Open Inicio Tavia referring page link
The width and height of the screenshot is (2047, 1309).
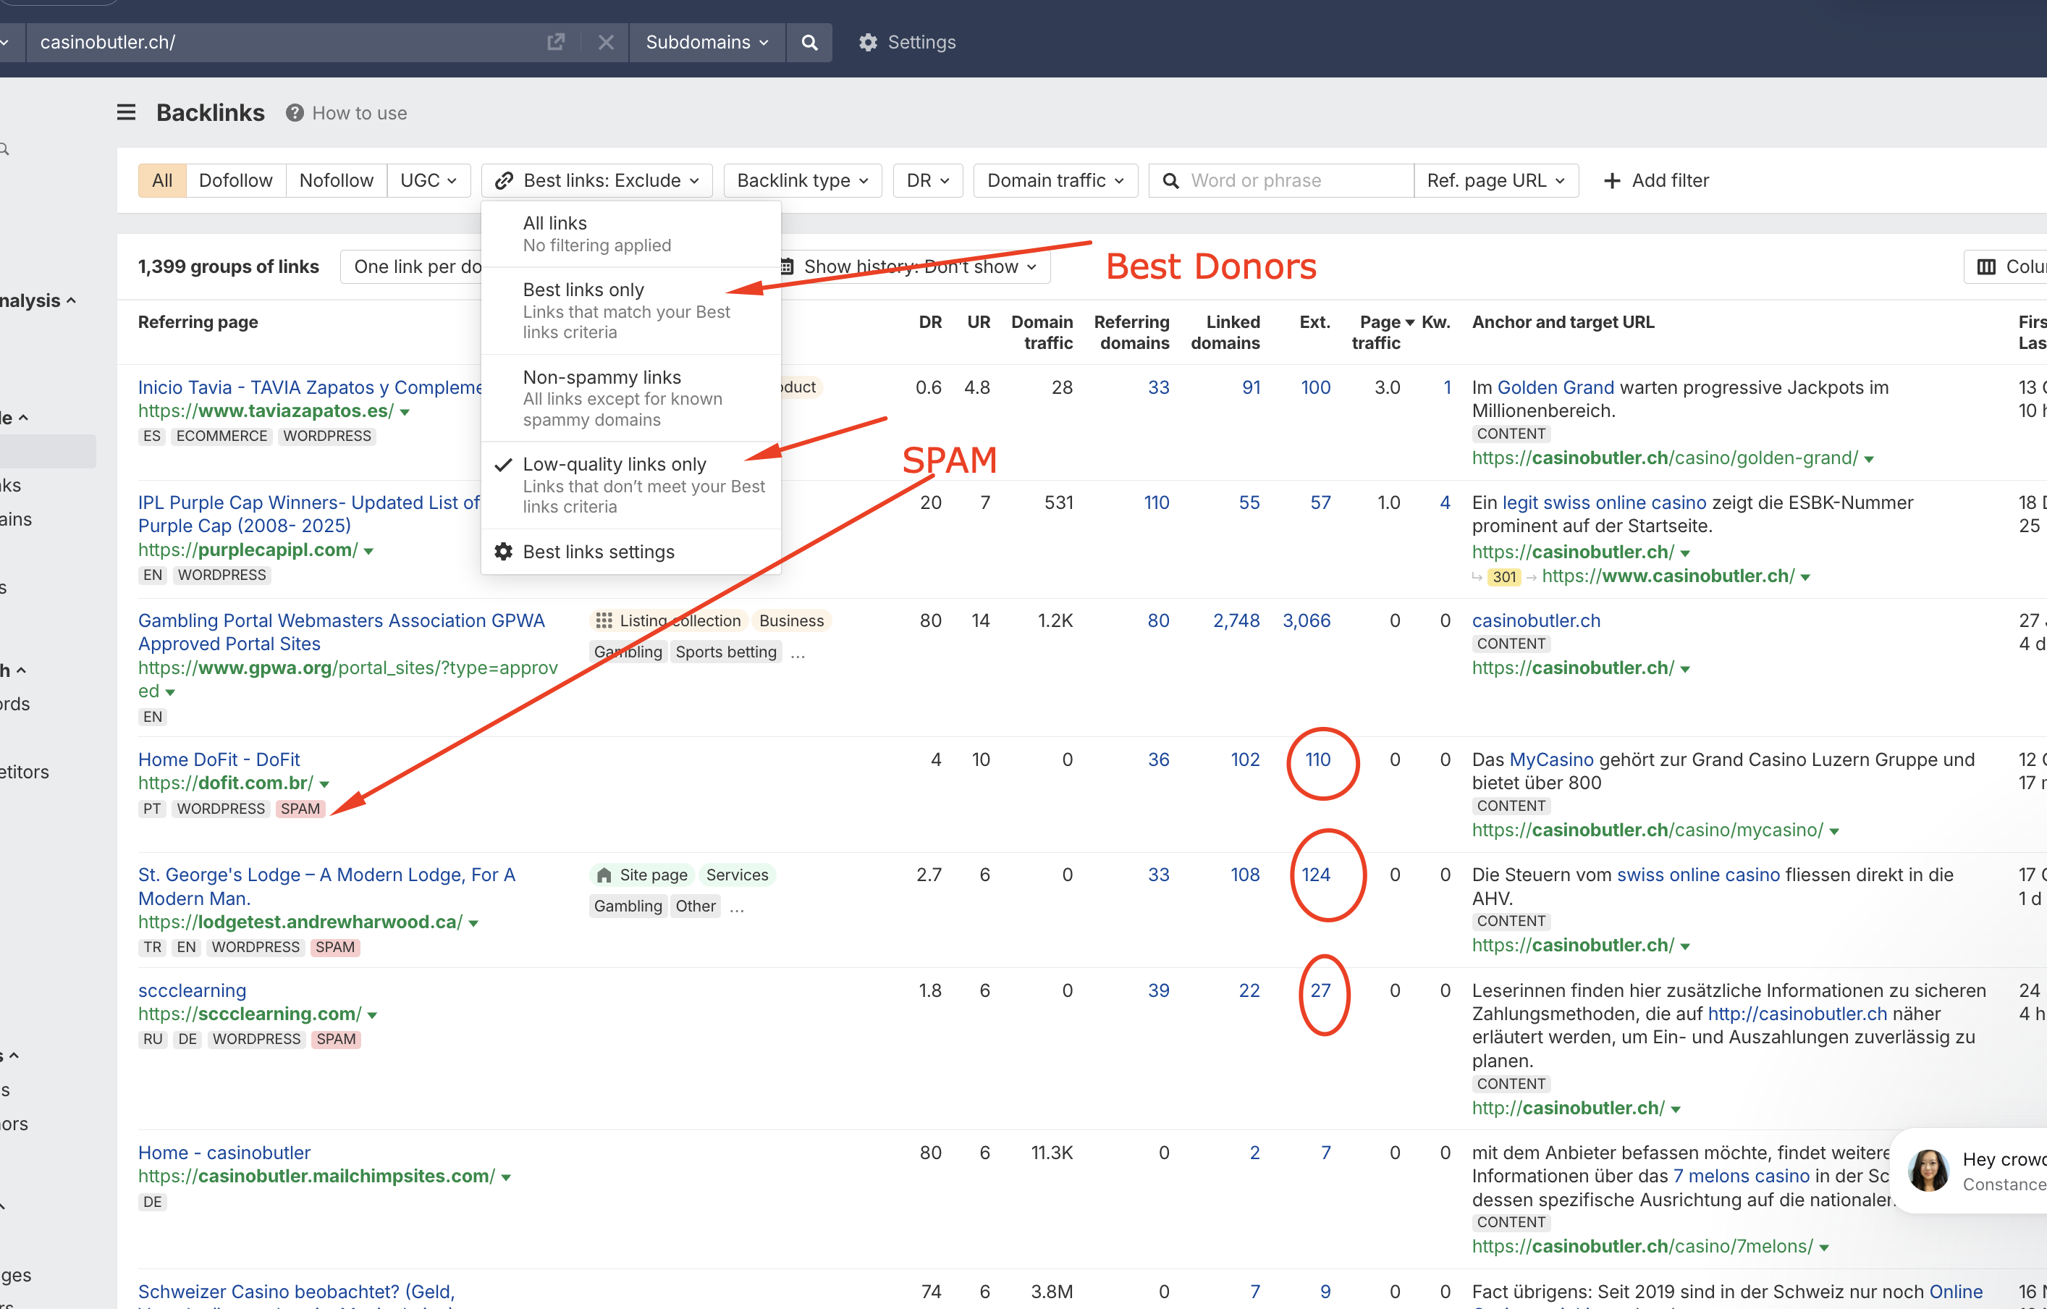311,387
